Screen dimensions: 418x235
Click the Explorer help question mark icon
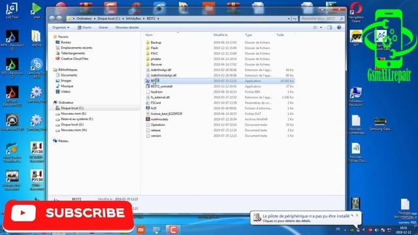point(339,27)
